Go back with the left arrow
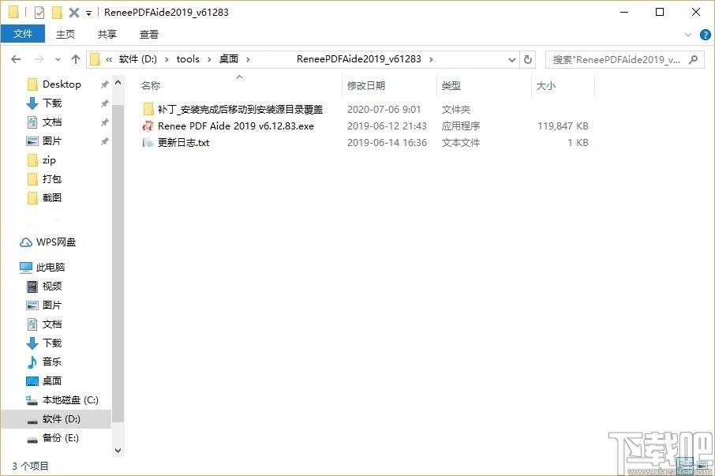Viewport: 715px width, 476px height. point(16,59)
